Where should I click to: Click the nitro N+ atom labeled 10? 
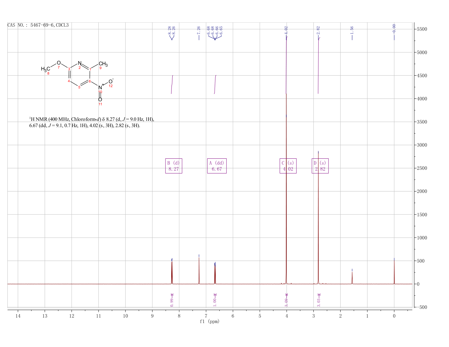[x=100, y=87]
